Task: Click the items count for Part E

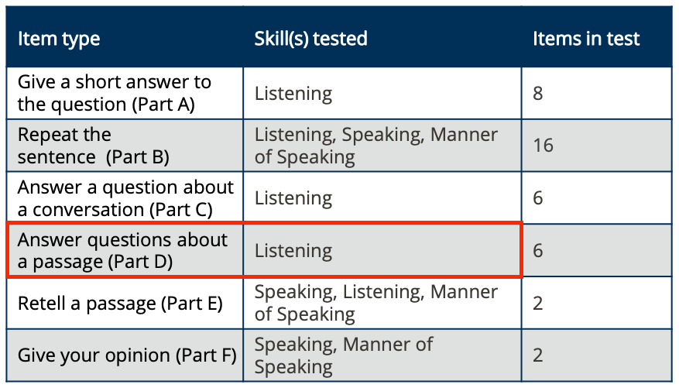Action: [x=538, y=303]
